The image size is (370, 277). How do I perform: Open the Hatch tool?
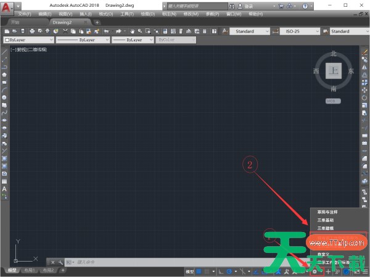[x=4, y=159]
